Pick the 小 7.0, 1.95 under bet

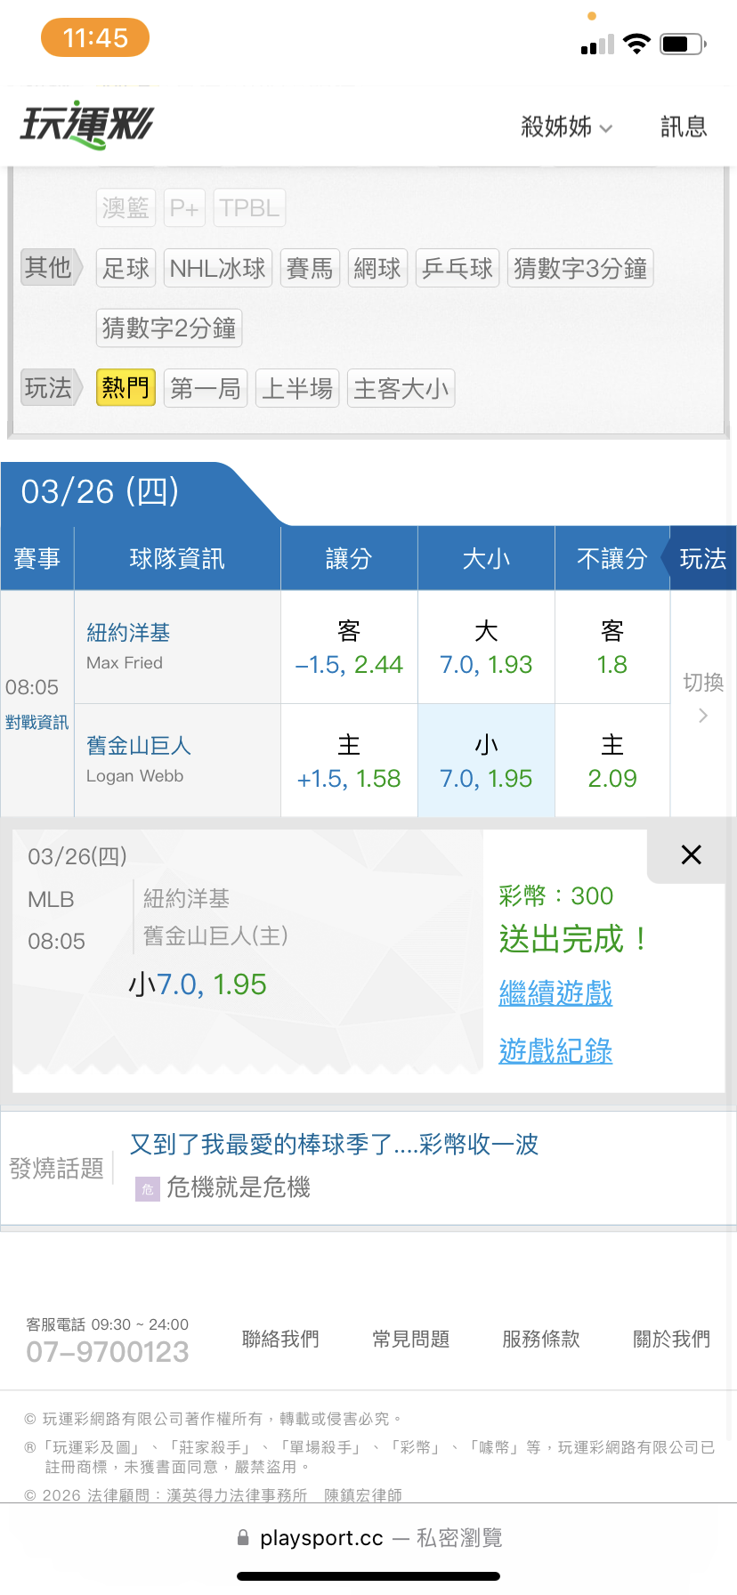486,762
